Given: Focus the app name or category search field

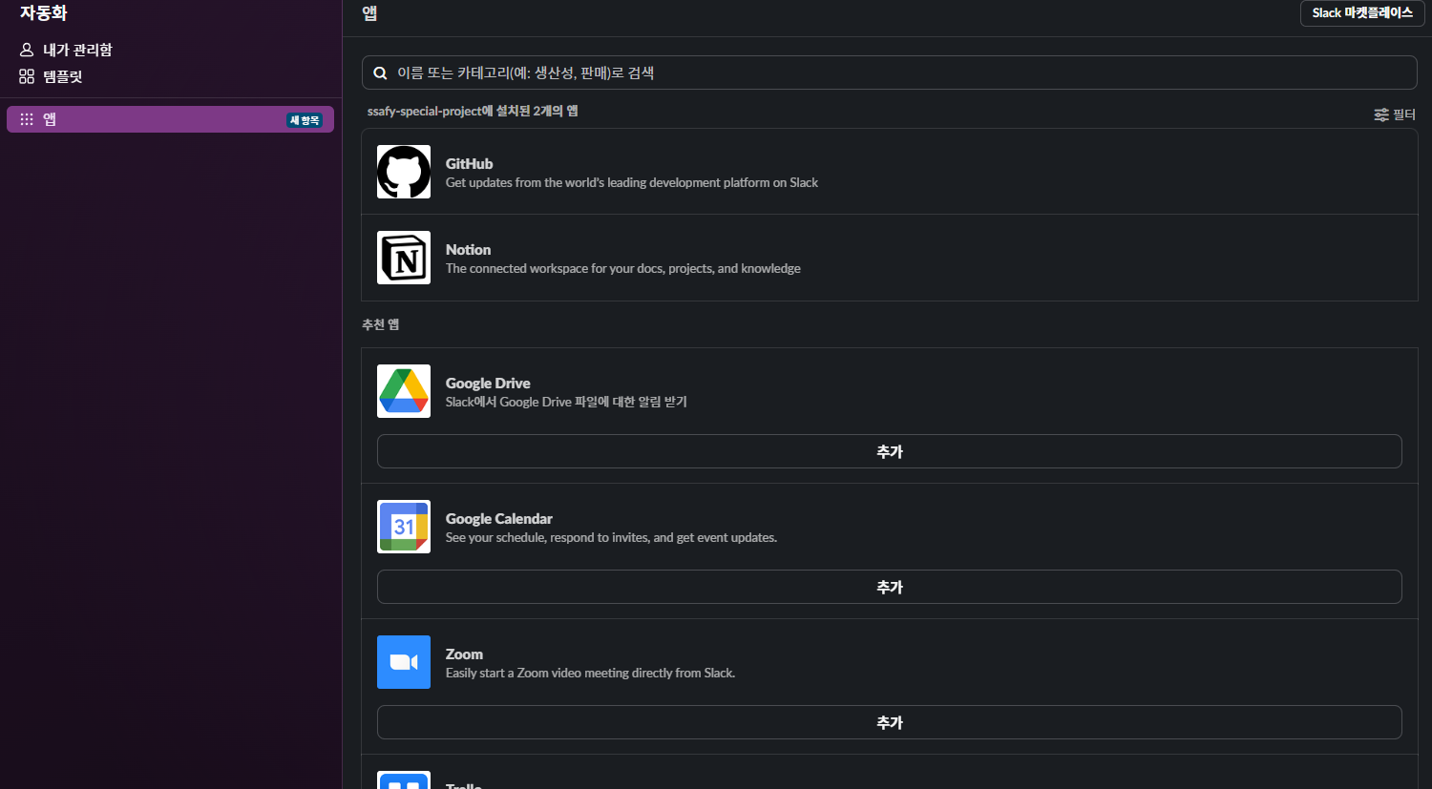Looking at the screenshot, I should pos(889,73).
